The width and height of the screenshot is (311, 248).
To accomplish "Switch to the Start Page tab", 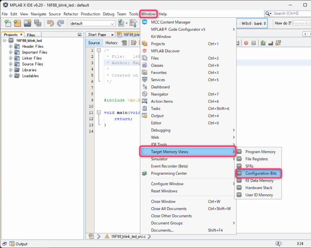I will [97, 35].
